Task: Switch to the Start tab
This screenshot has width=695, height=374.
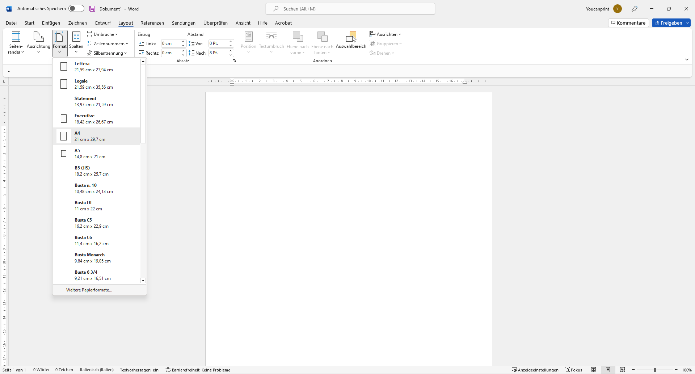Action: coord(29,23)
